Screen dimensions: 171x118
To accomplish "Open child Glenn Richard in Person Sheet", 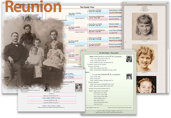I will (x=101, y=102).
